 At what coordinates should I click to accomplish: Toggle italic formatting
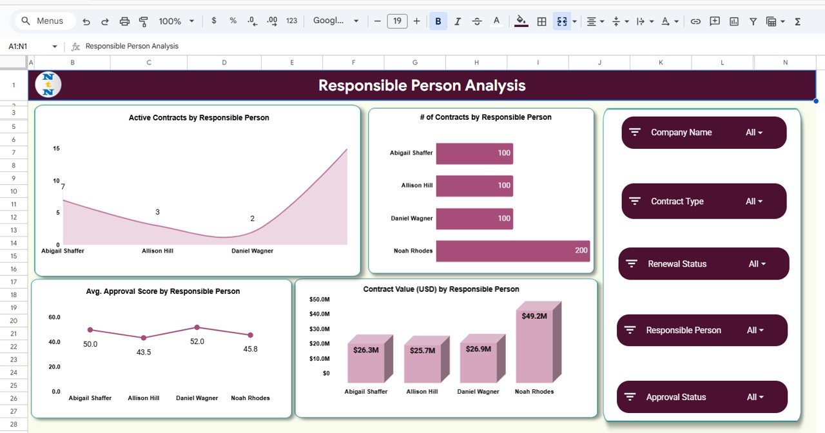pos(458,21)
